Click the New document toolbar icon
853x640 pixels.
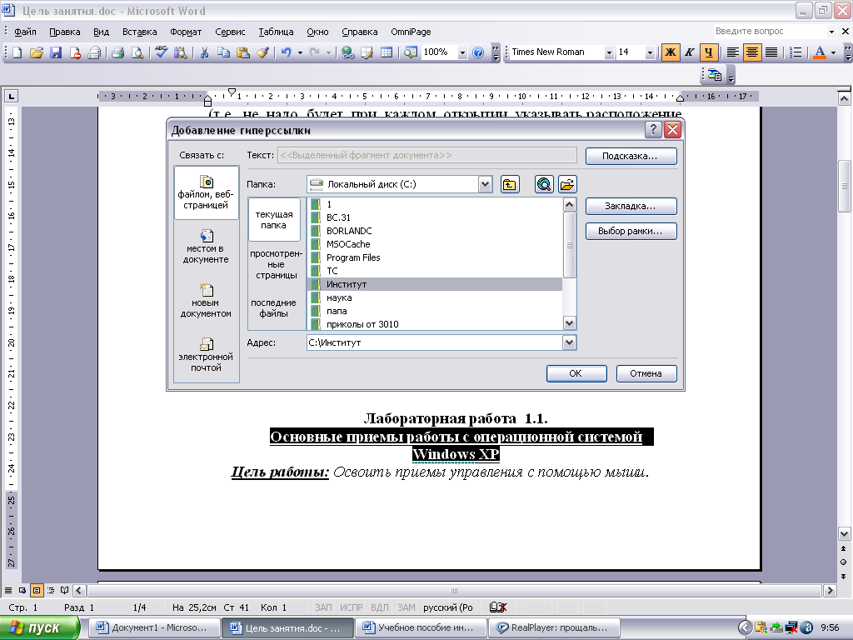[17, 52]
